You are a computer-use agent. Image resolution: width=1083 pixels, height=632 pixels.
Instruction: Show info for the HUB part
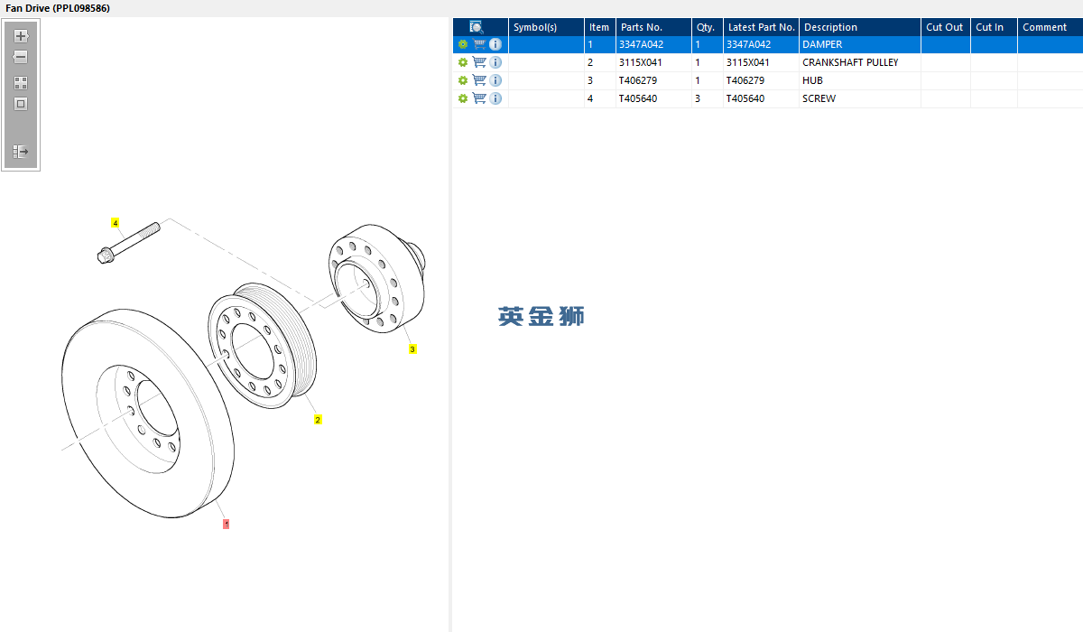click(495, 80)
